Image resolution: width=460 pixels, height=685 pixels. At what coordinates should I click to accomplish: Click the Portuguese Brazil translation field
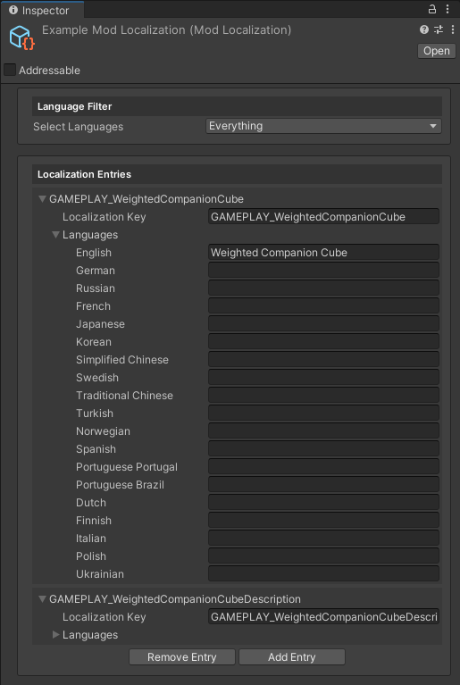pyautogui.click(x=323, y=485)
